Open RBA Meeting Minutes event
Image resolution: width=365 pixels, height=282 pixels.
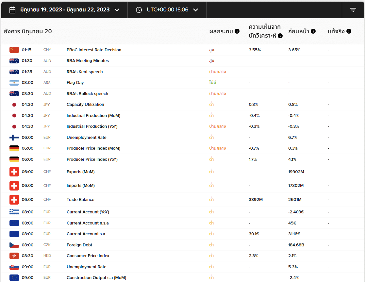88,61
